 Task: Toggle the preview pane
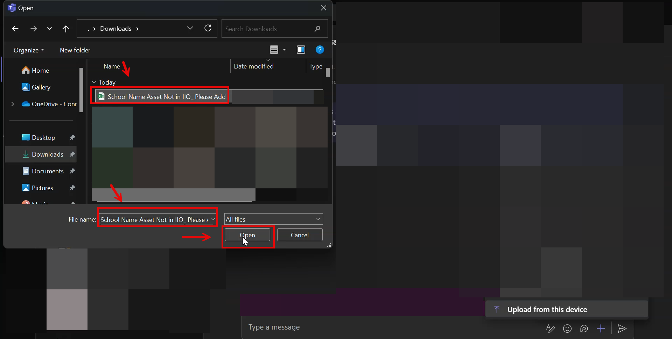(x=301, y=50)
